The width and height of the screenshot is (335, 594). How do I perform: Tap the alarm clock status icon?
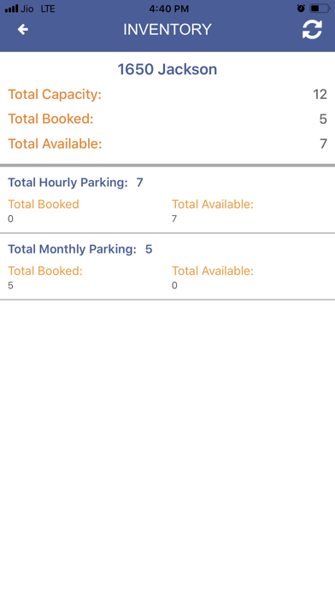click(x=301, y=9)
